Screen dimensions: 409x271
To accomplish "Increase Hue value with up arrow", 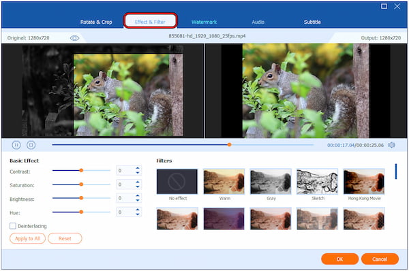I will point(138,210).
